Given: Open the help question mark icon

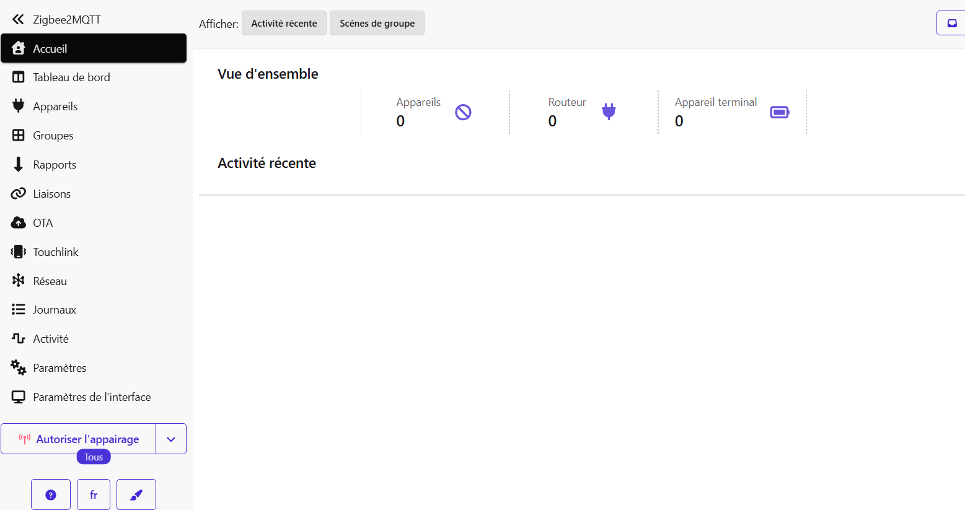Looking at the screenshot, I should click(51, 495).
